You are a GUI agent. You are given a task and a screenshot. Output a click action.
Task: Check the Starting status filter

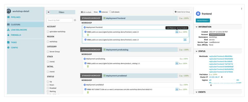coord(48,91)
